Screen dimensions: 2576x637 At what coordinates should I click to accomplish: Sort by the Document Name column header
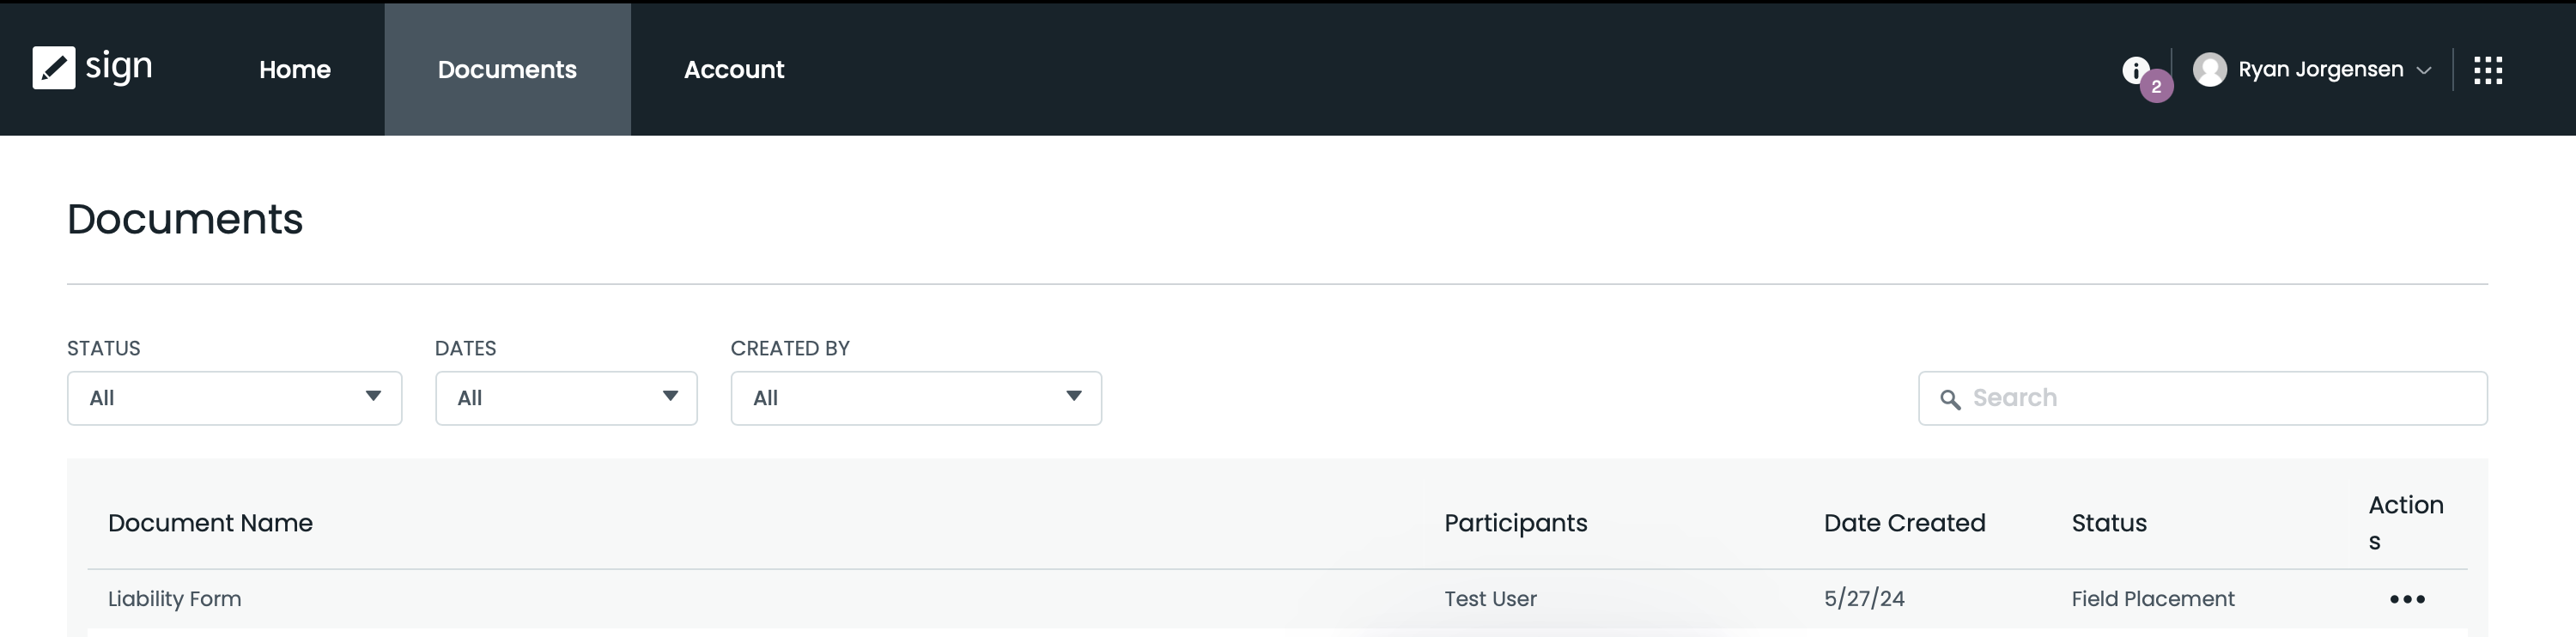[210, 522]
